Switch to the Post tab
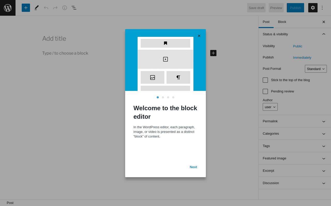Viewport: 331px width, 206px height. click(x=266, y=22)
